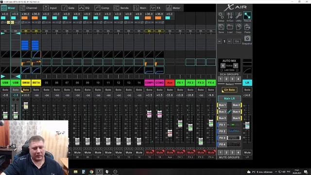Screen dimensions: 311x175
Task: Switch to the Input tab
Action: point(50,8)
